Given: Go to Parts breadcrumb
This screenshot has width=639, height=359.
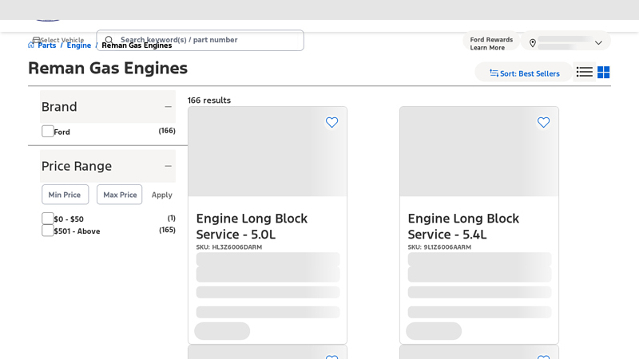Looking at the screenshot, I should [46, 45].
